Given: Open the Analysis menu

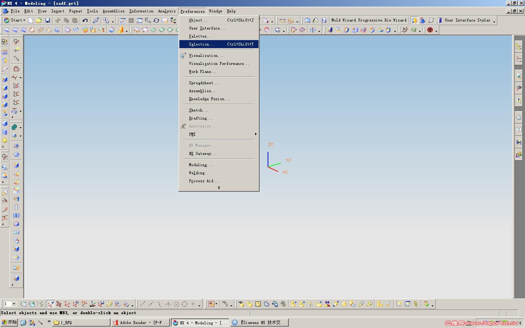Looking at the screenshot, I should (167, 11).
